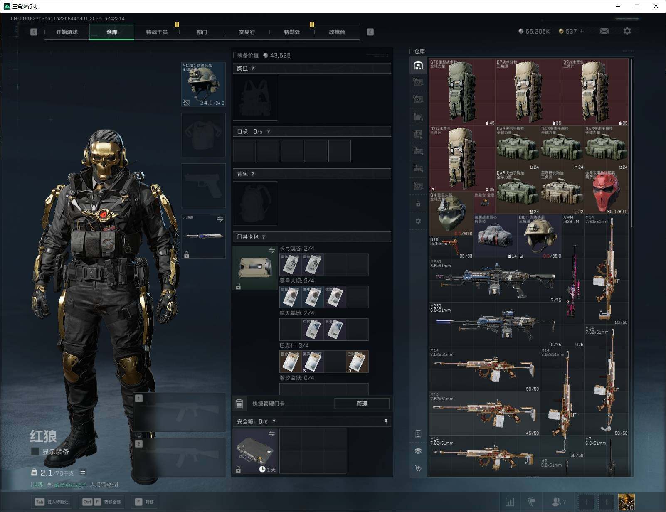This screenshot has width=666, height=512.
Task: Open the friends list icon showing 7
Action: pyautogui.click(x=558, y=502)
